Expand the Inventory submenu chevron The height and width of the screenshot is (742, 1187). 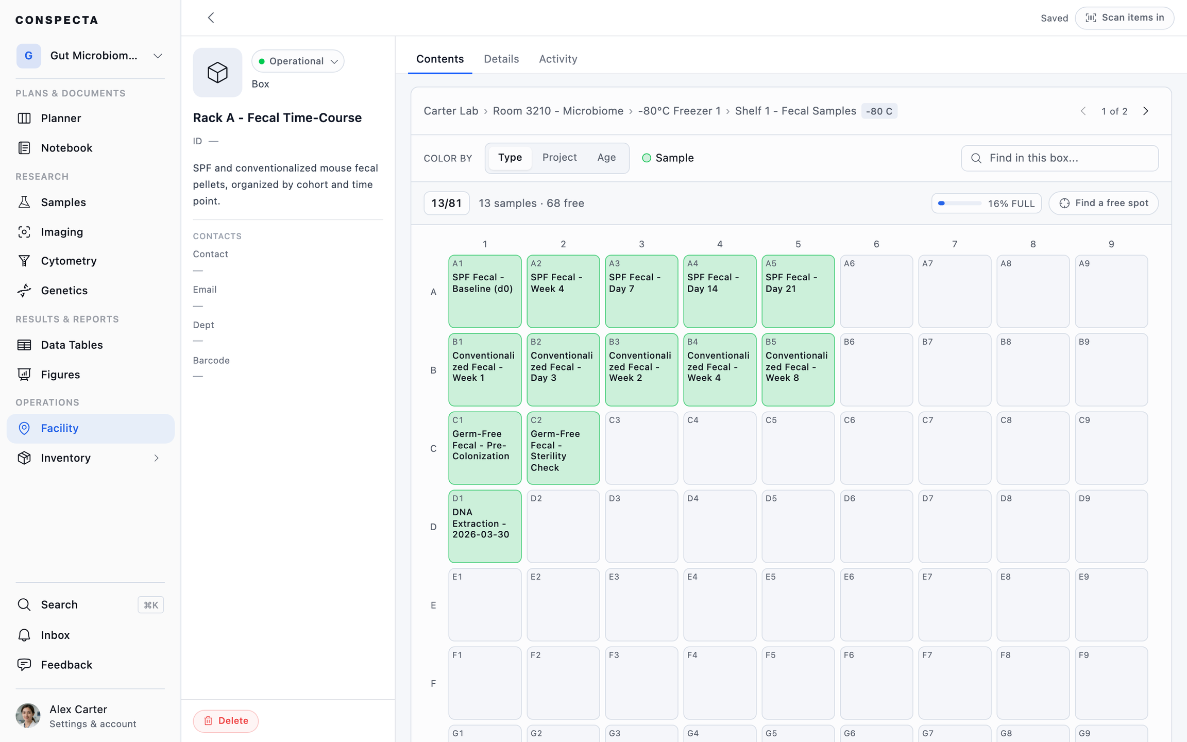[157, 458]
